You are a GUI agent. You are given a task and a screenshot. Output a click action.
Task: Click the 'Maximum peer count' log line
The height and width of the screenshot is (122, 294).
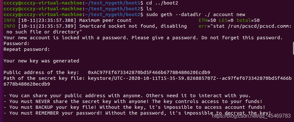pos(105,20)
